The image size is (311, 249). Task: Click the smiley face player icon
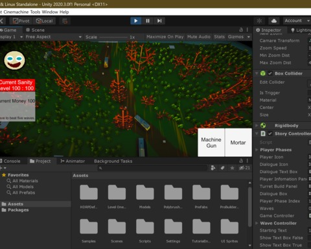14,60
